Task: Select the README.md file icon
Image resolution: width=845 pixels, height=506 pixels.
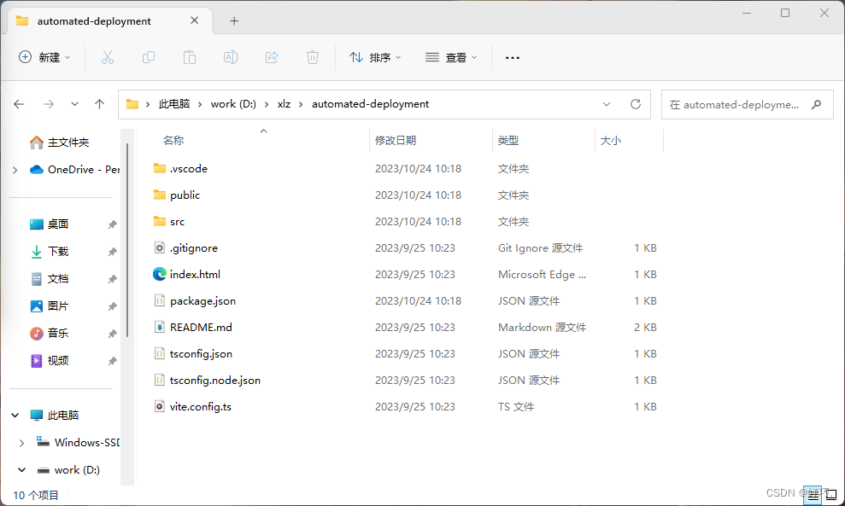Action: 160,327
